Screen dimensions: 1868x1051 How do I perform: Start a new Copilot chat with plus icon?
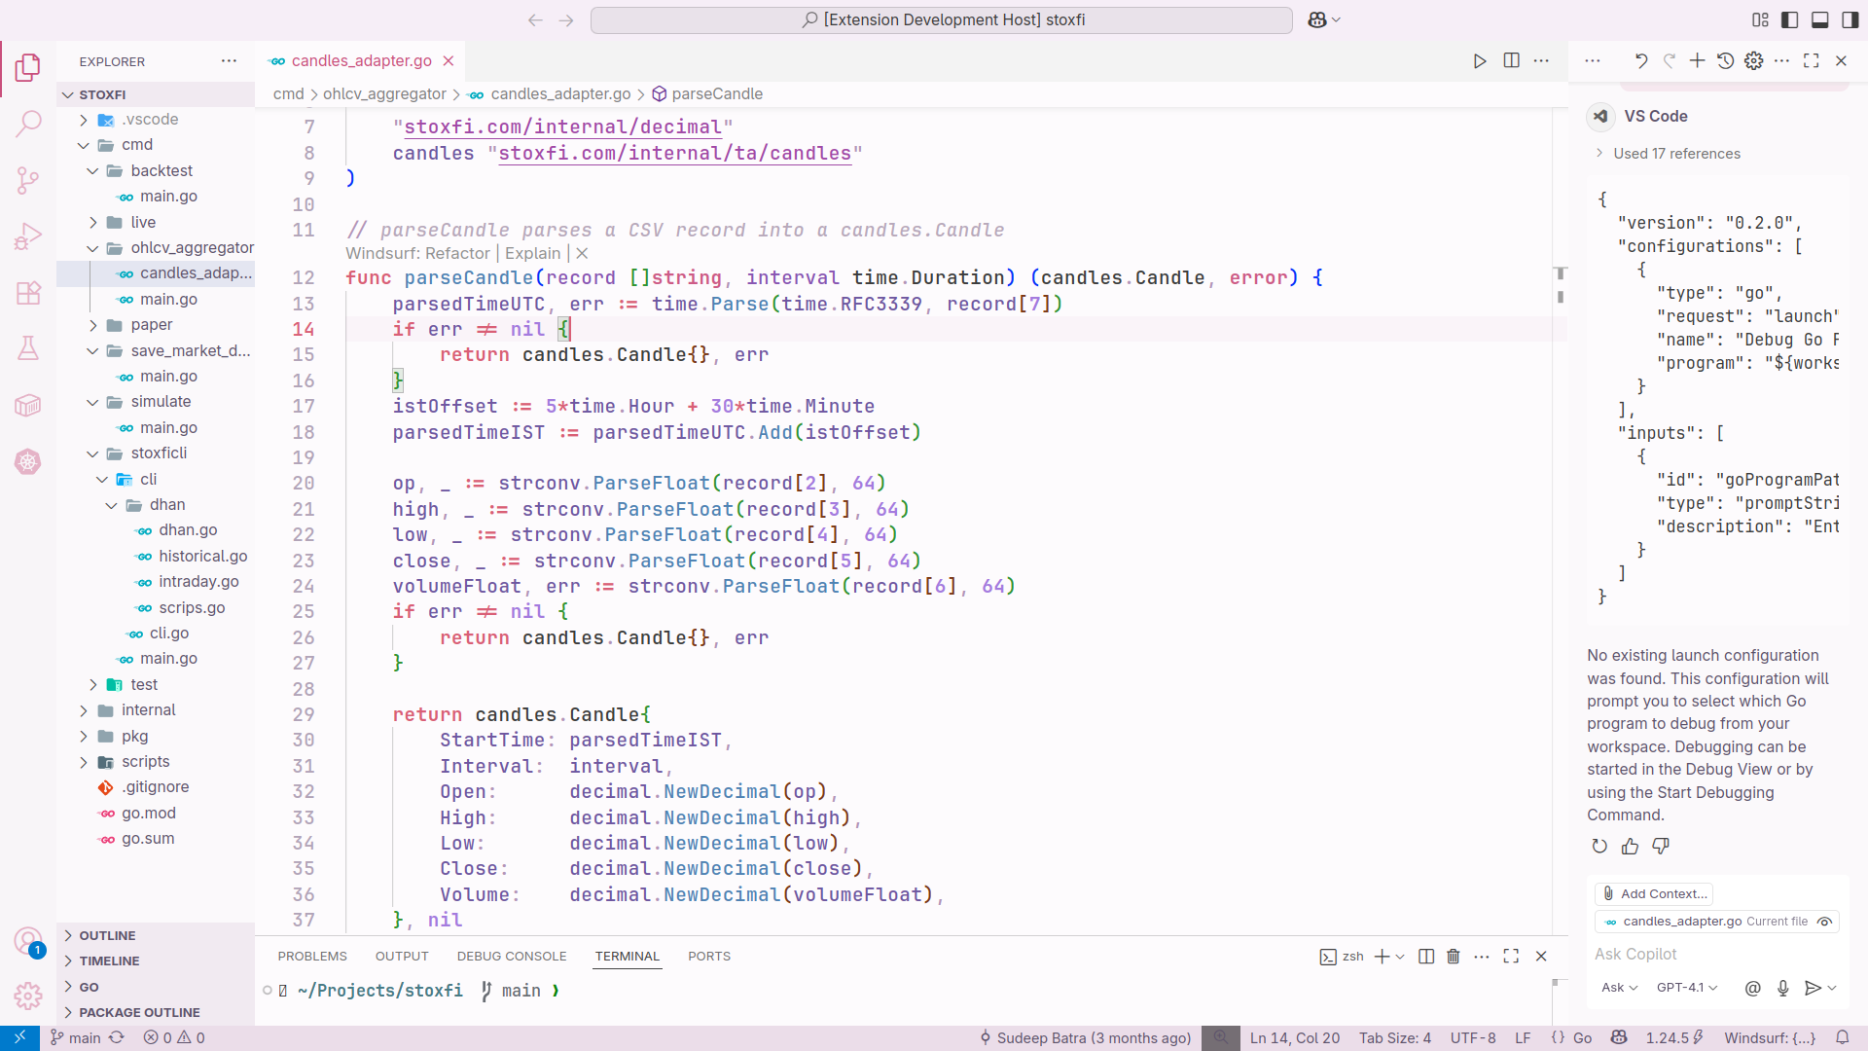coord(1697,60)
